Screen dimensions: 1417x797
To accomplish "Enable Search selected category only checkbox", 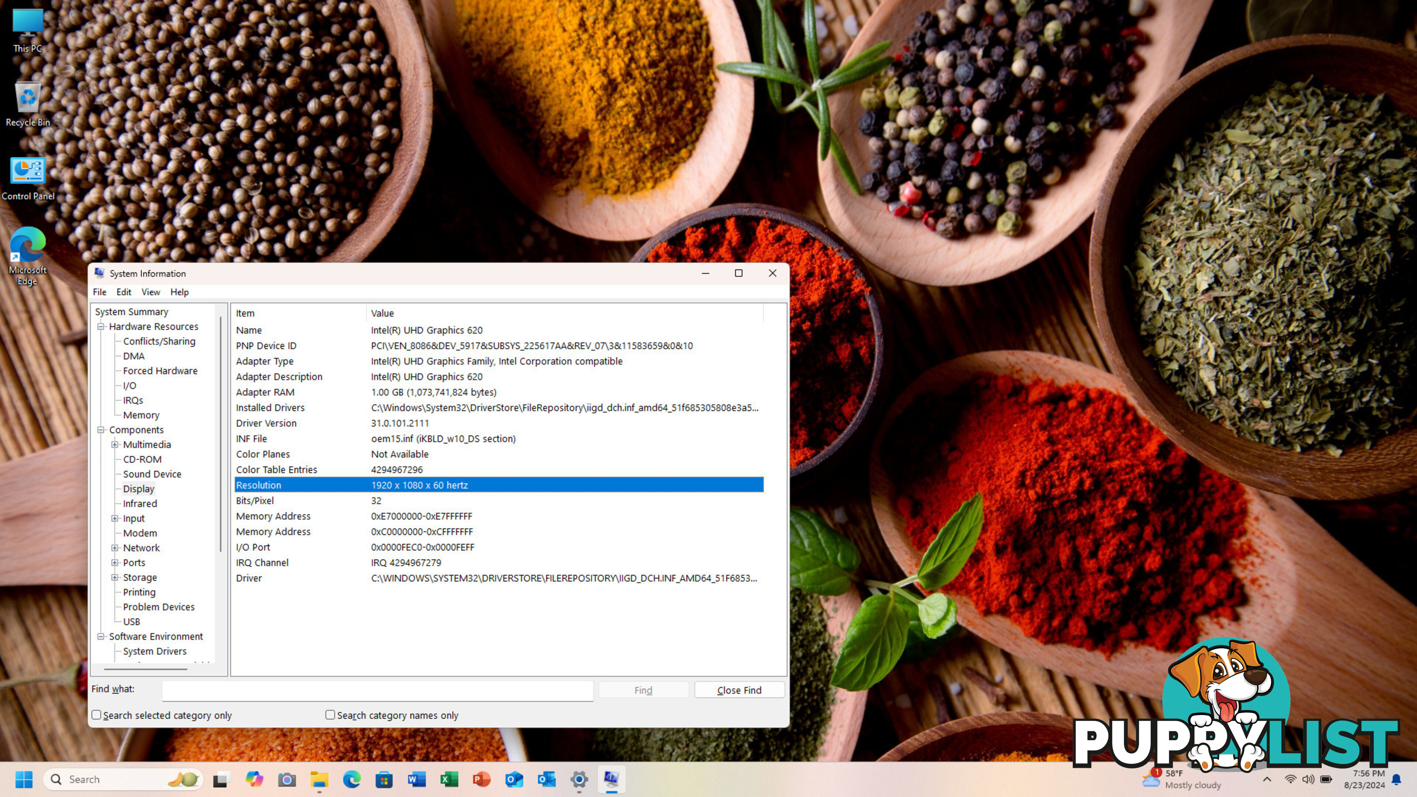I will pyautogui.click(x=96, y=714).
